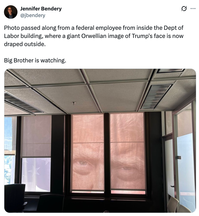Click the ceiling sprinkler head in photo
This screenshot has height=216, width=199.
(x=74, y=103)
